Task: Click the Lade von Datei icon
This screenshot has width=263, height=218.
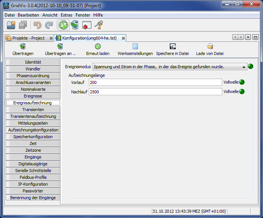Action: click(210, 46)
